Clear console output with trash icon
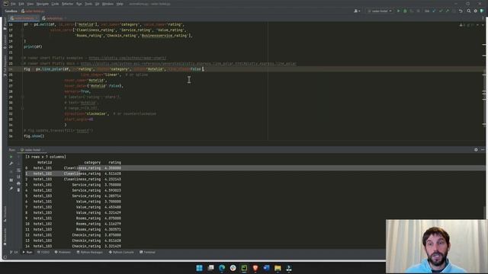Viewport: 488px width, 274px height. pos(18,190)
